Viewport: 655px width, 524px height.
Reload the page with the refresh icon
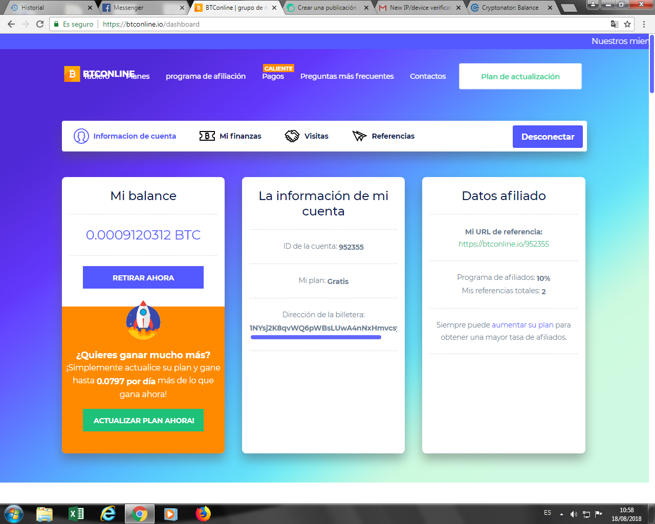point(40,24)
